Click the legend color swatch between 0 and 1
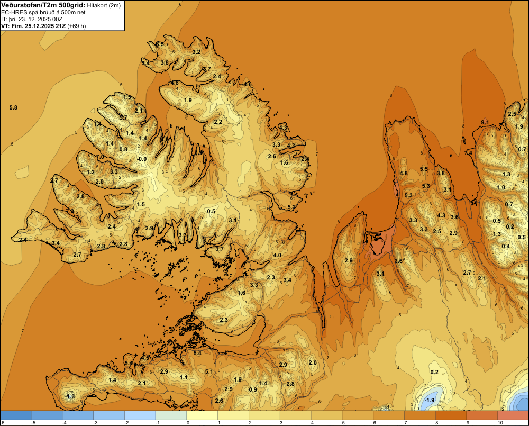This screenshot has width=529, height=426. pyautogui.click(x=202, y=415)
